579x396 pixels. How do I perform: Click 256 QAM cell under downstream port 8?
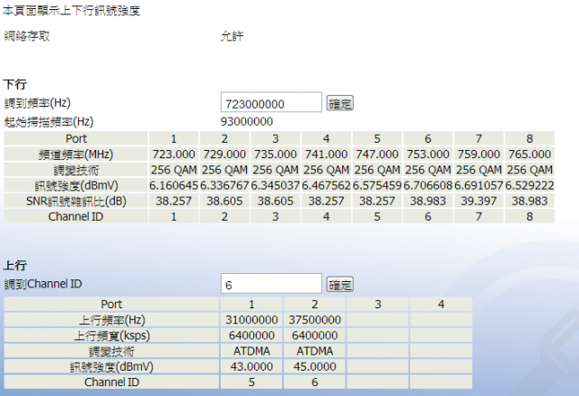529,170
